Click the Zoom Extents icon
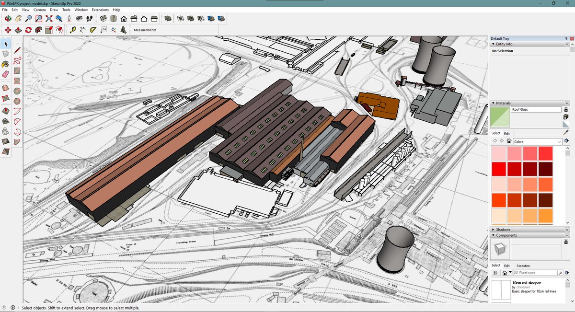 (x=49, y=19)
